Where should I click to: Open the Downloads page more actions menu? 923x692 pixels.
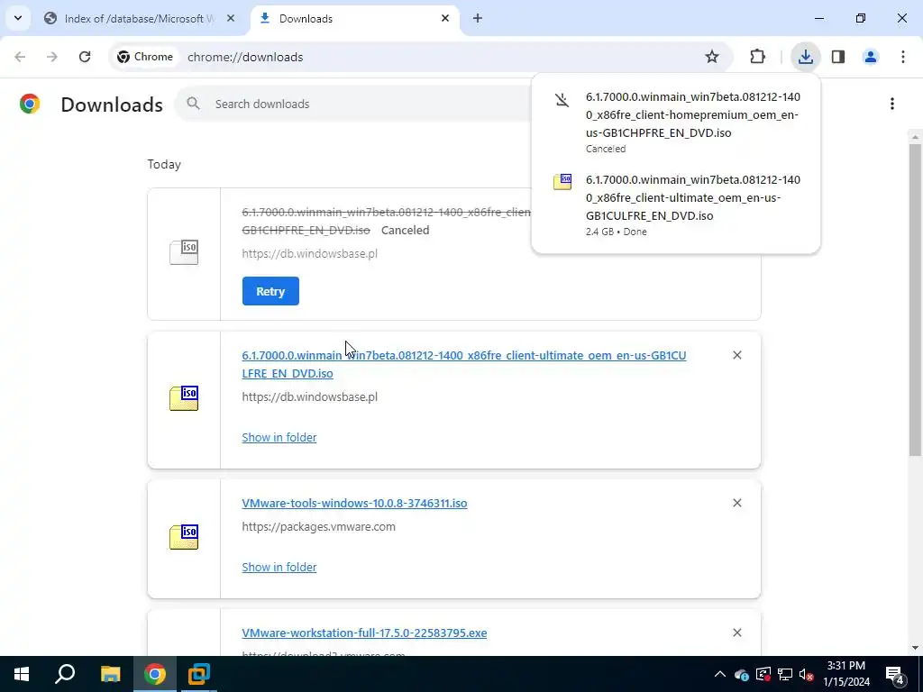pyautogui.click(x=892, y=105)
